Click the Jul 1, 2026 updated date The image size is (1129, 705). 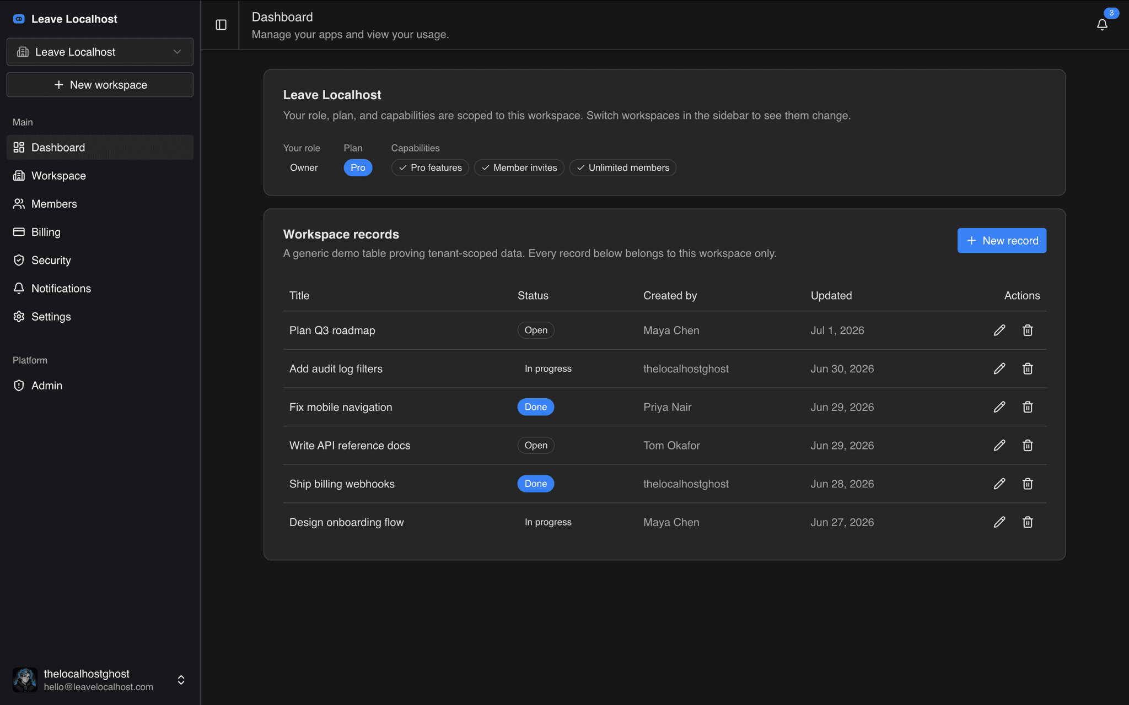point(837,330)
